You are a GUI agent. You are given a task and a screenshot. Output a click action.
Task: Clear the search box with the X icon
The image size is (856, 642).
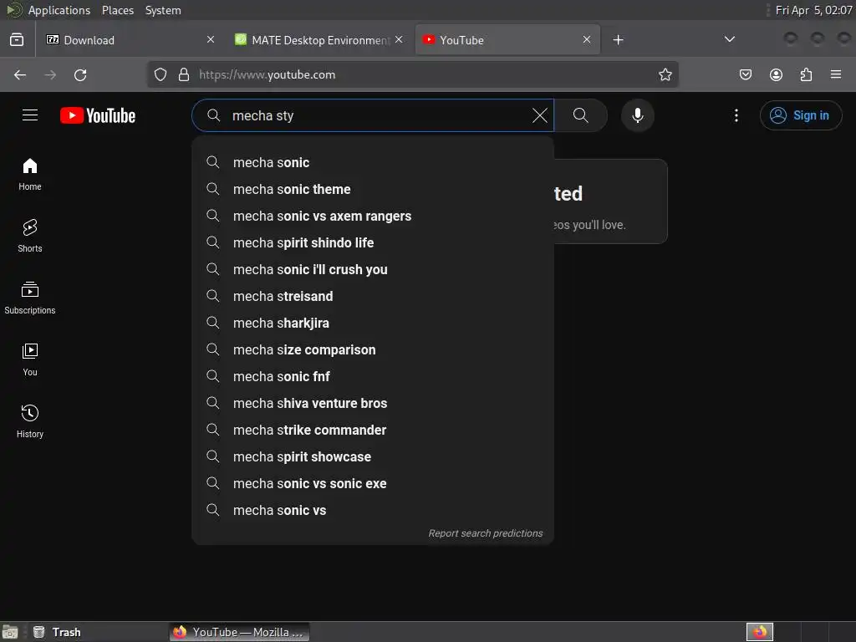539,115
